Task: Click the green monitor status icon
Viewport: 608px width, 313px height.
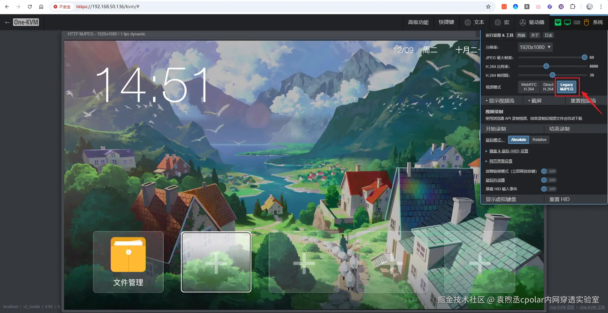Action: [567, 22]
